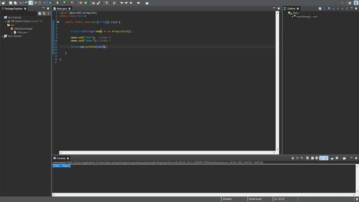Toggle Hide Fields in Outline toolbar
Viewport: 359px width, 202px height.
pos(329,8)
